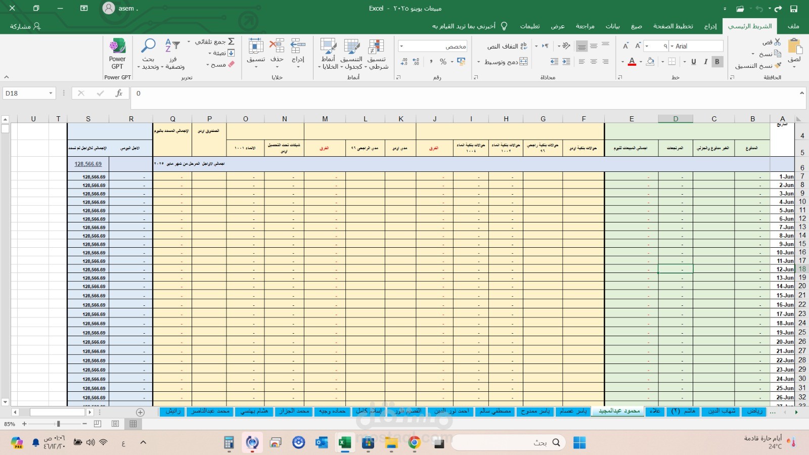
Task: Click the text direction paragraph icon
Action: [x=545, y=46]
